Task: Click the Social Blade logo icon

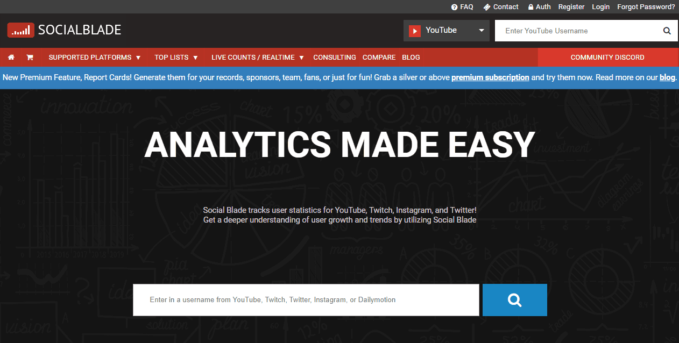Action: point(21,30)
